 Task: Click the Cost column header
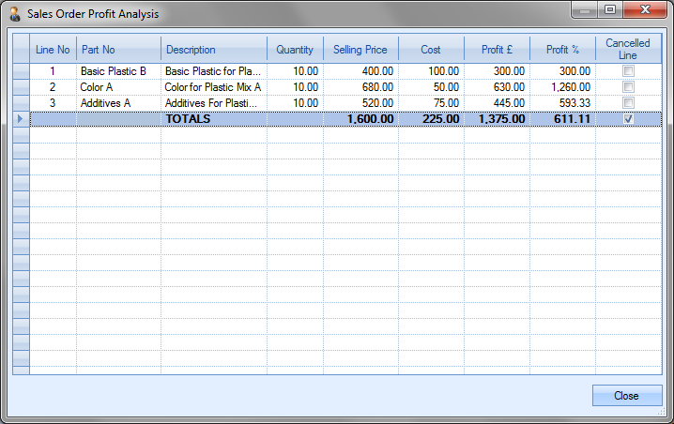pos(431,50)
